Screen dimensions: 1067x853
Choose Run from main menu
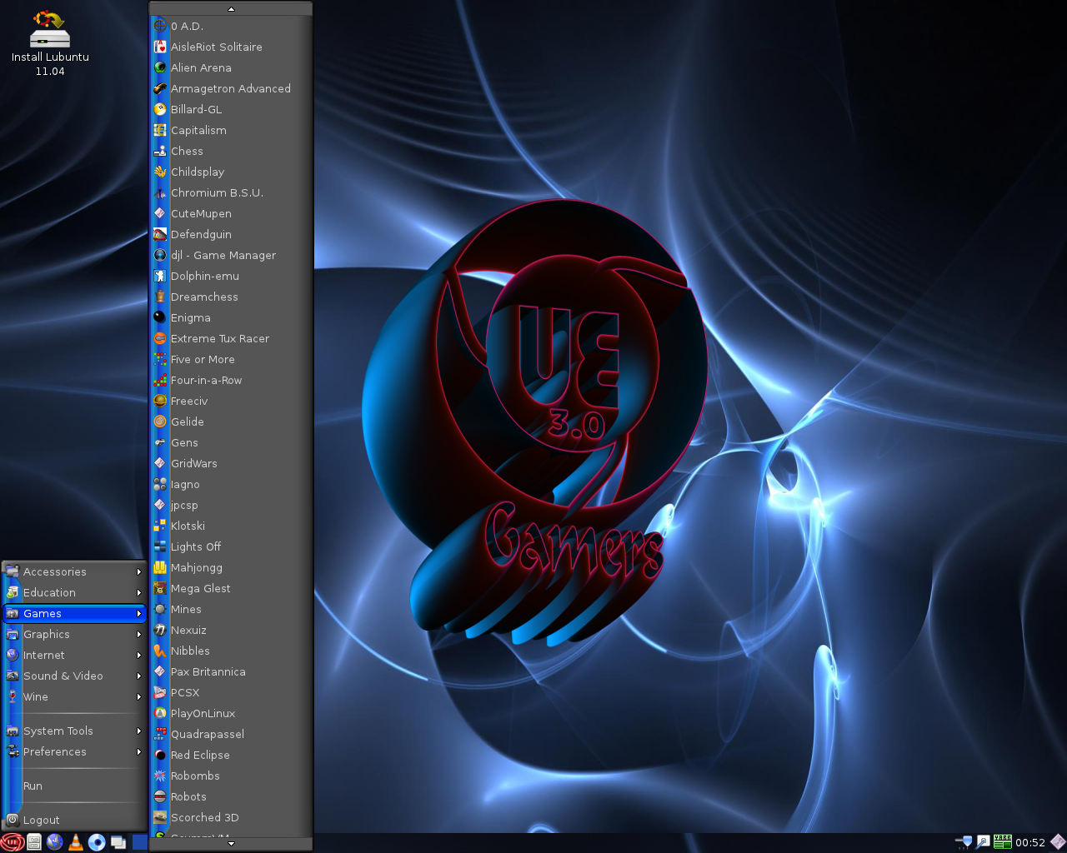point(74,786)
